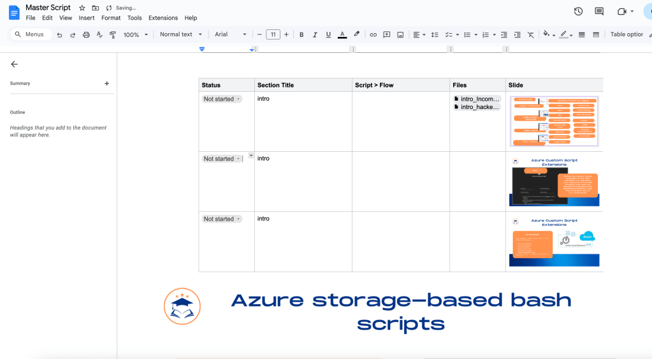652x359 pixels.
Task: Open the intro_hacke... file chip
Action: (x=477, y=107)
